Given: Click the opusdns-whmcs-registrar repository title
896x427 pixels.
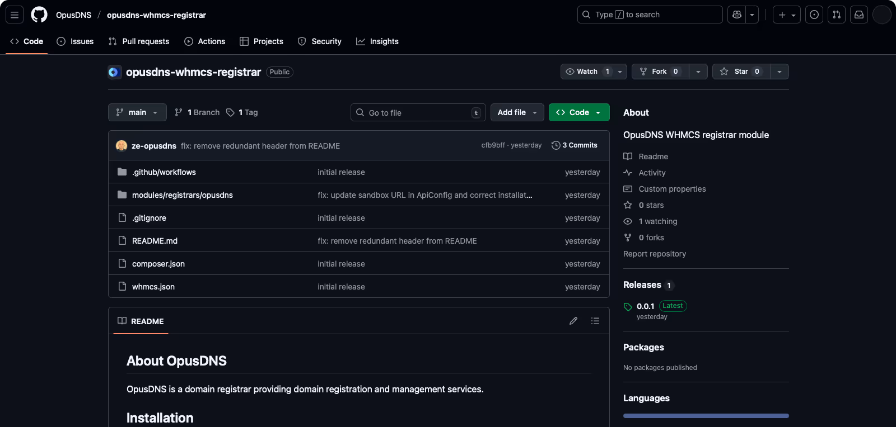Looking at the screenshot, I should [193, 72].
